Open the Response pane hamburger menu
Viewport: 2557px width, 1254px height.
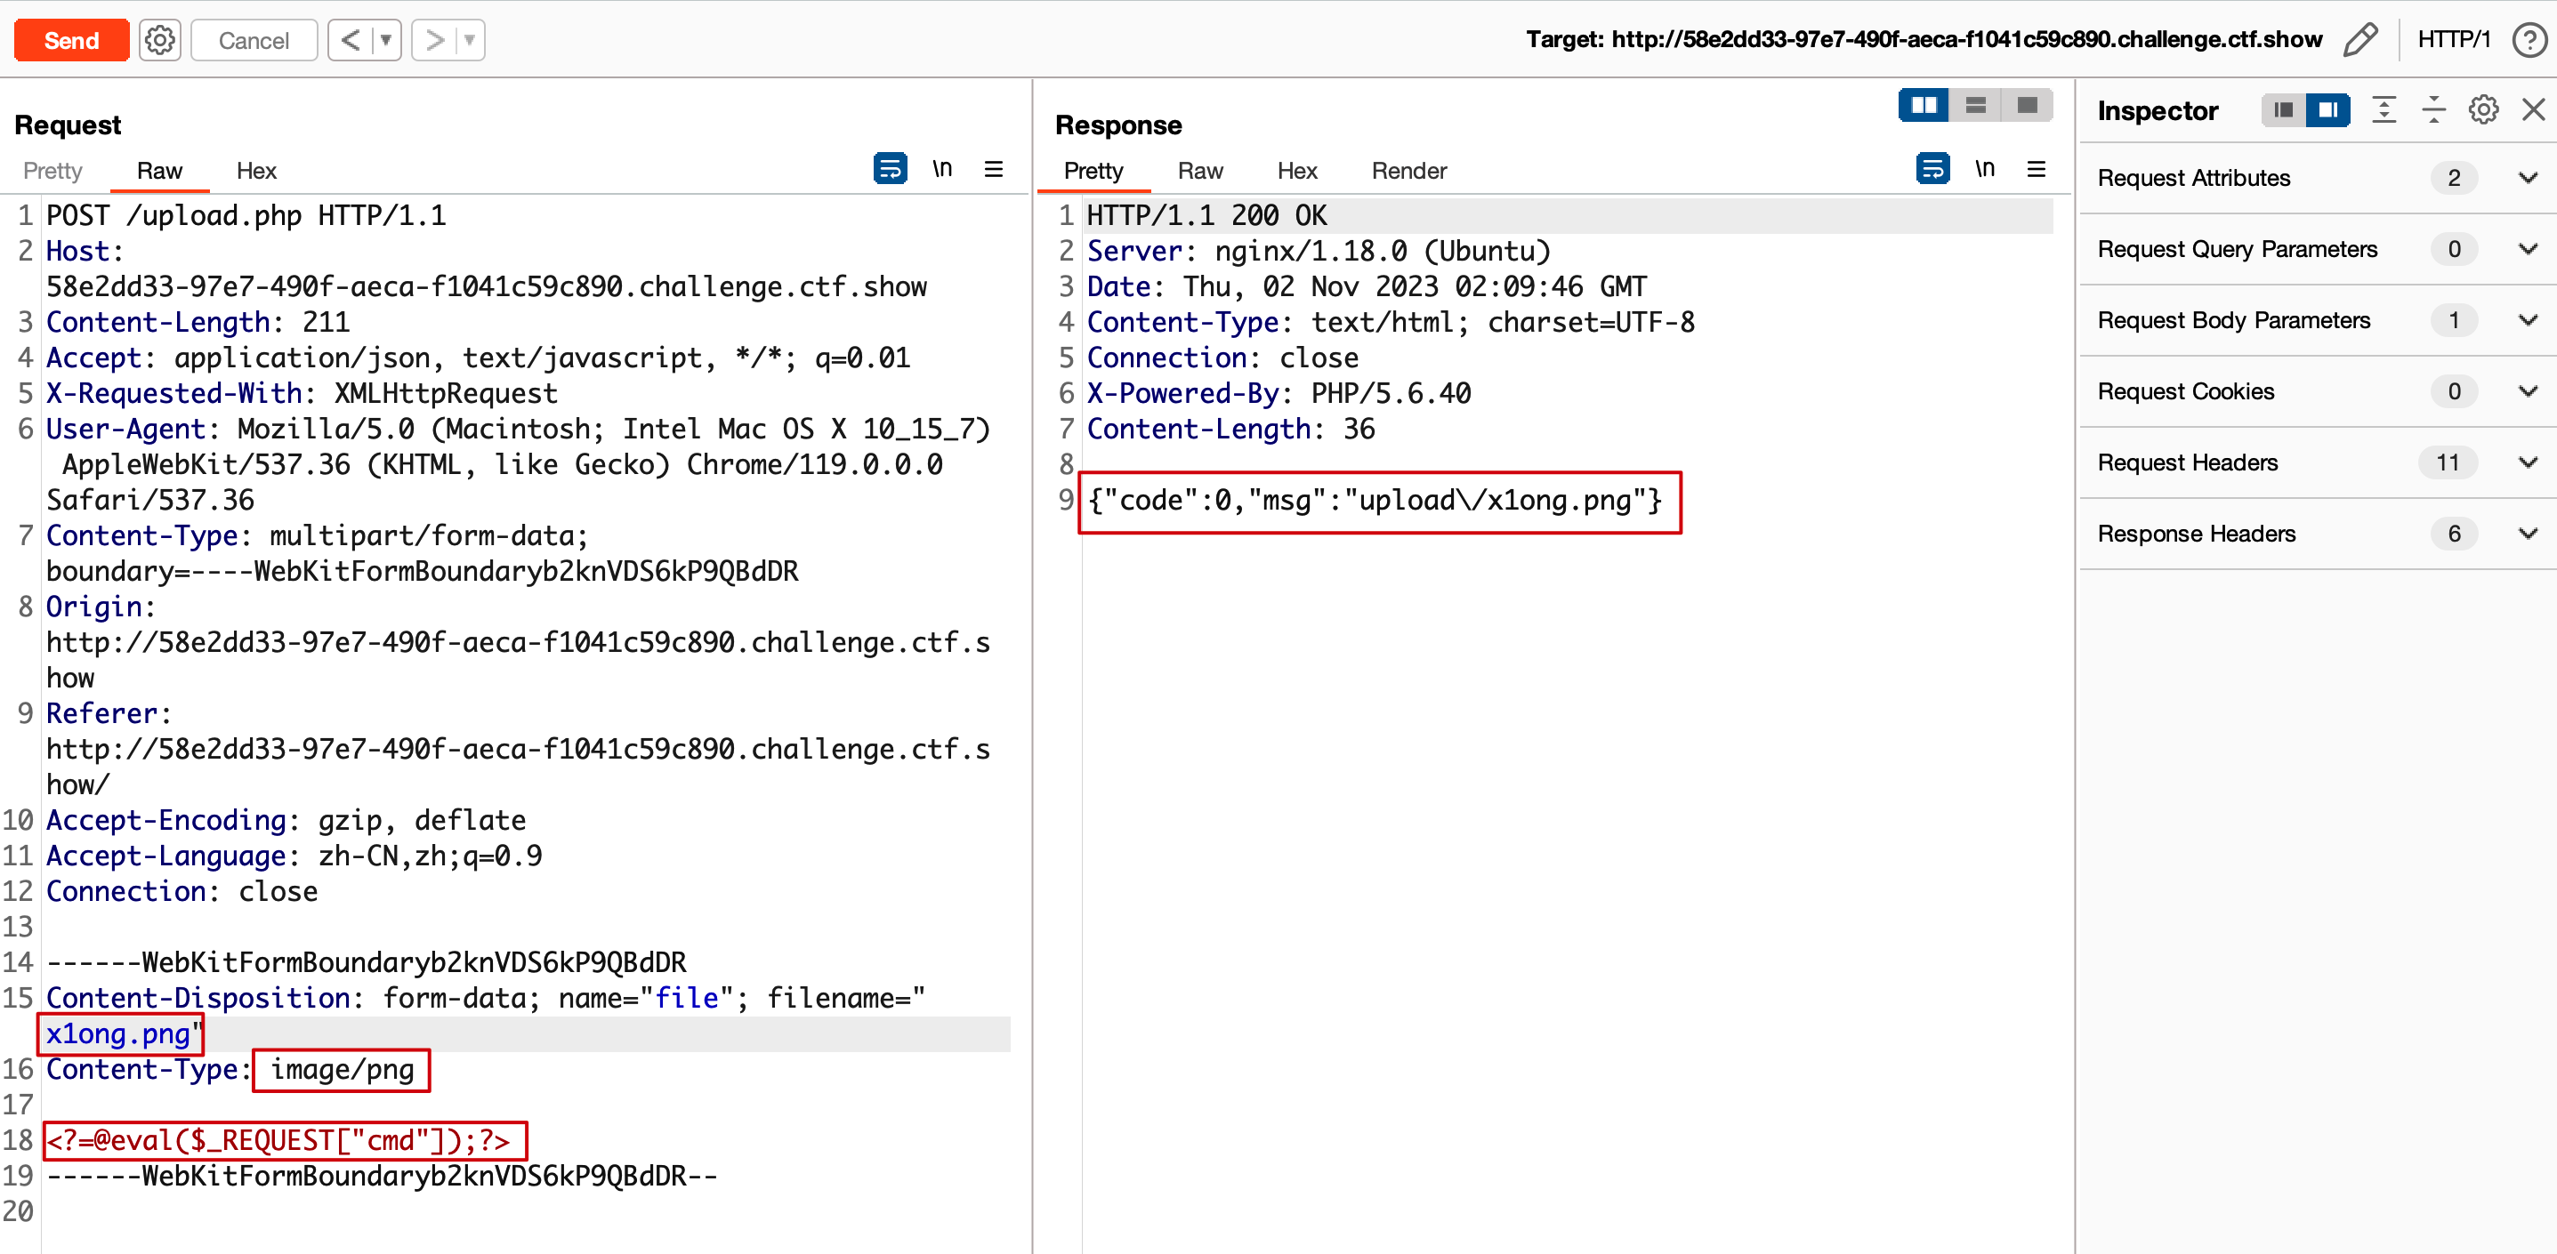pyautogui.click(x=2036, y=169)
